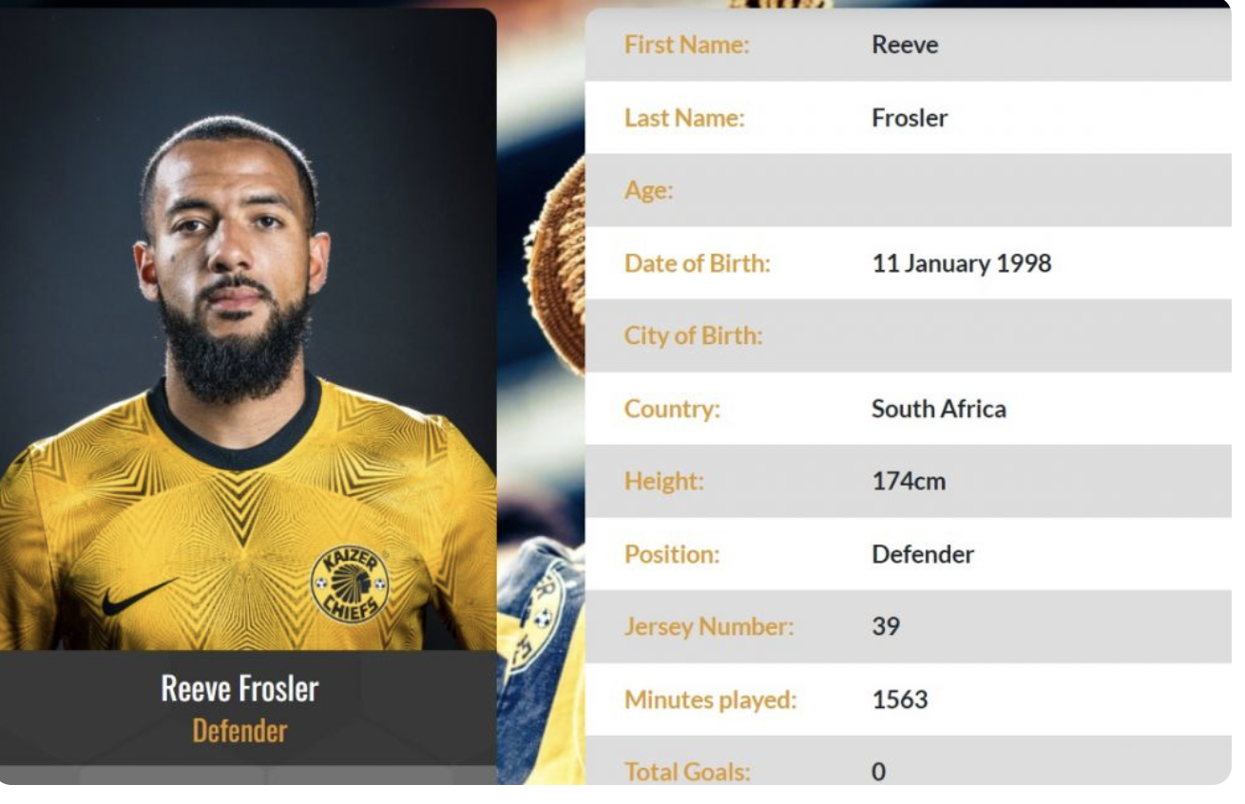Click the Defender value in the Position row
The image size is (1245, 804).
(922, 554)
